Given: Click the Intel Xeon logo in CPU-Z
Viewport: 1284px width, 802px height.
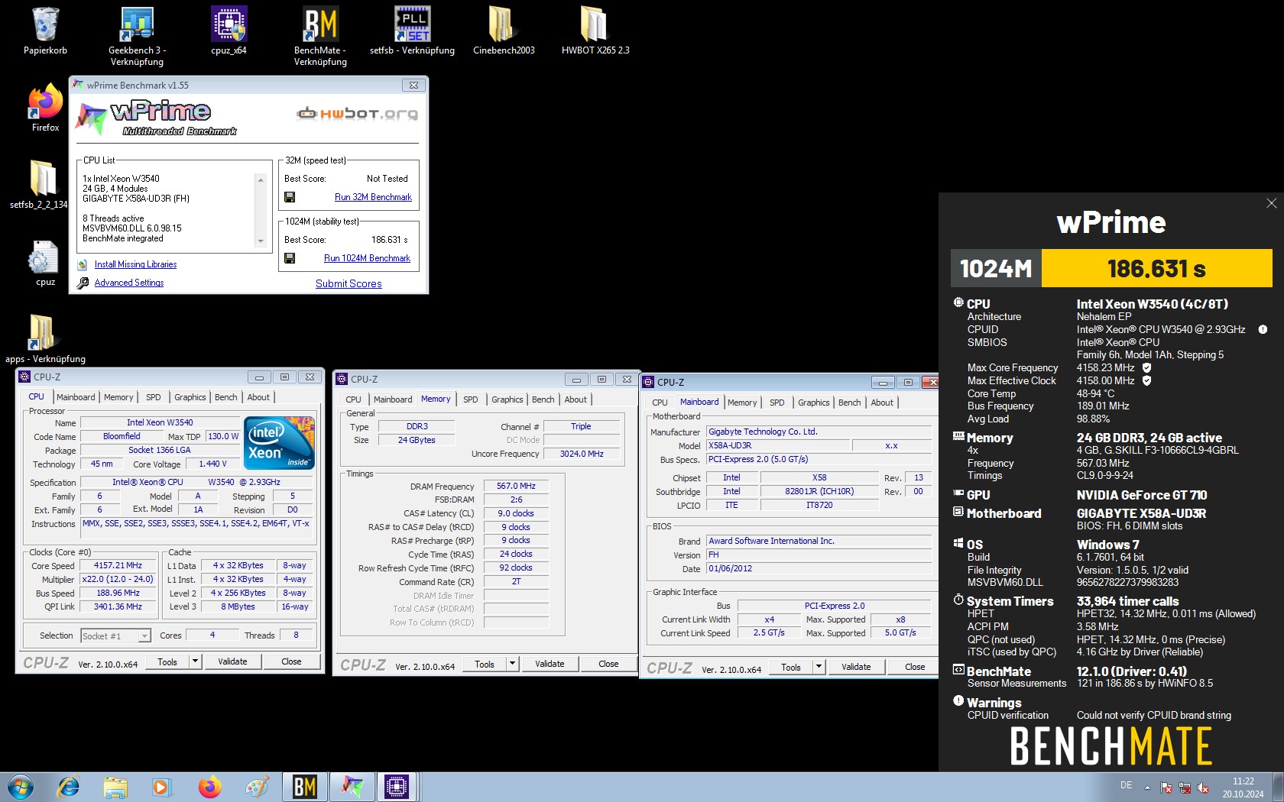Looking at the screenshot, I should (279, 443).
